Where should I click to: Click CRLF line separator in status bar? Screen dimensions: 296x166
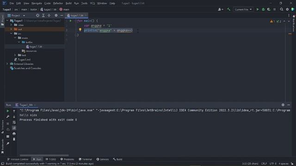click(x=264, y=164)
